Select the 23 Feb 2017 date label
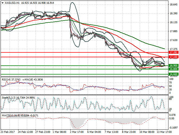This screenshot has width=179, height=135. point(8,132)
